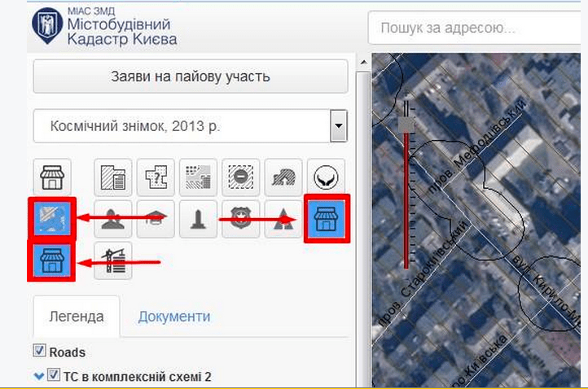Toggle the 'ТС в комплексній схемі 2' checkbox
588x389 pixels.
(53, 375)
